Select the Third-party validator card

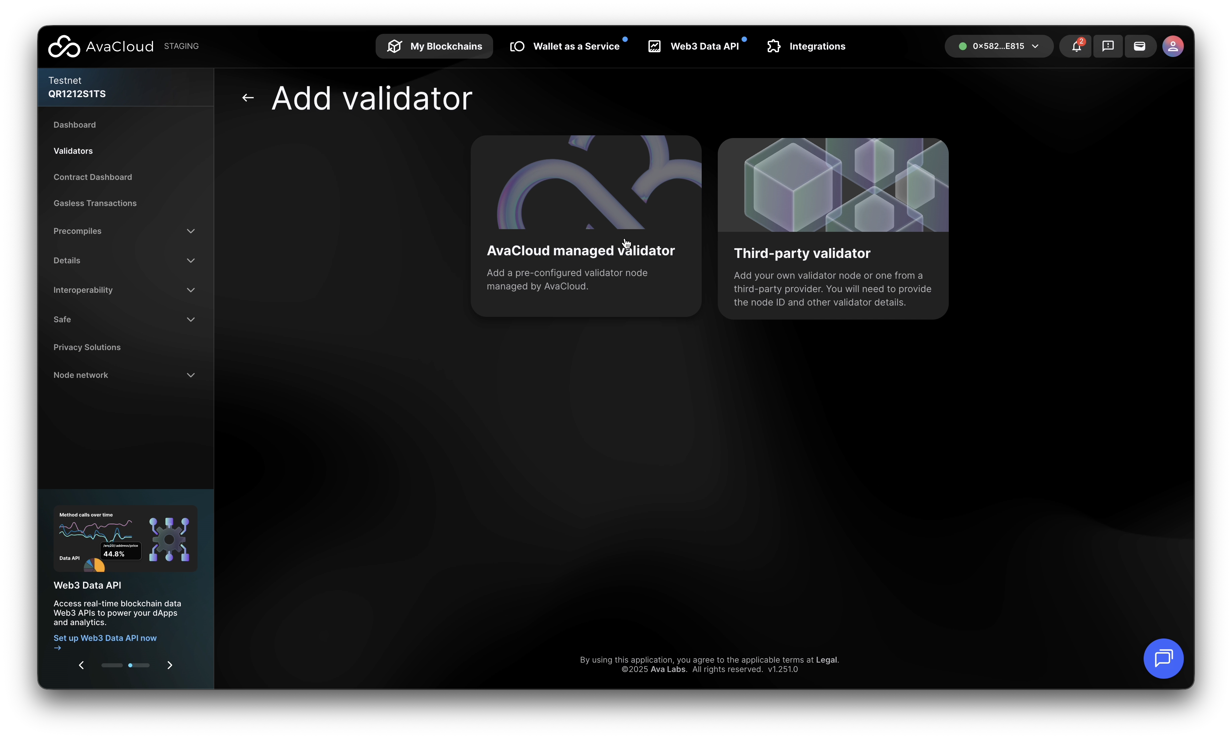click(x=833, y=228)
